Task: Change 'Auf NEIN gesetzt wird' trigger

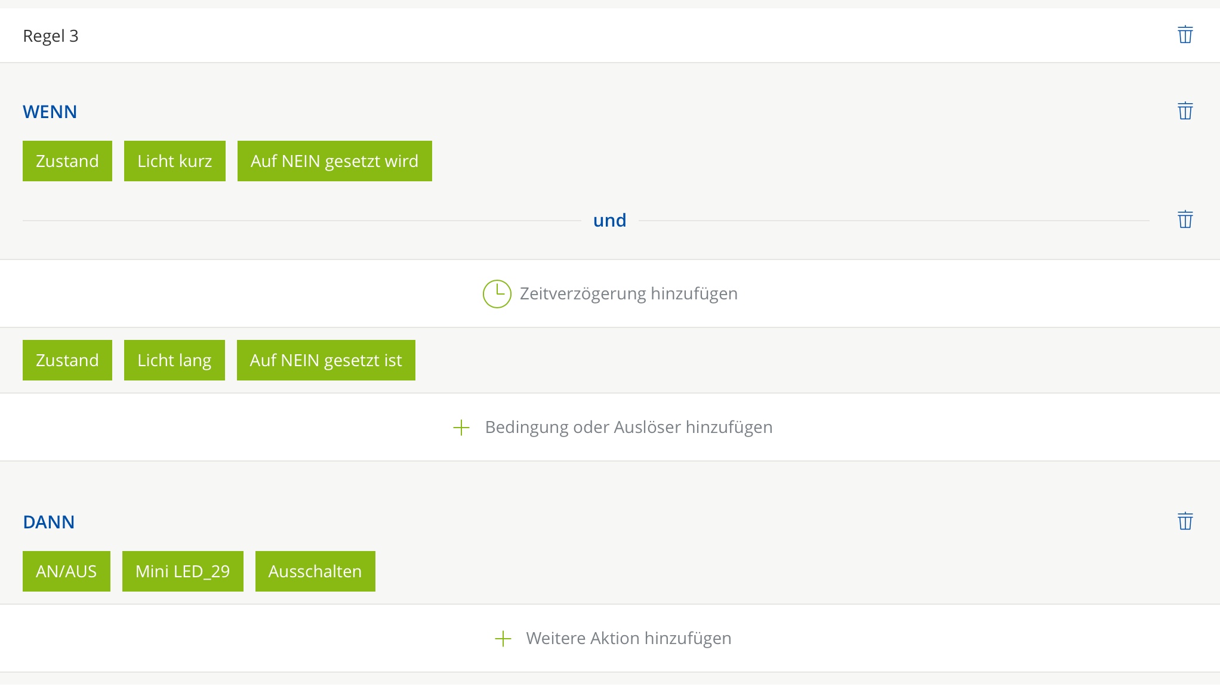Action: coord(334,161)
